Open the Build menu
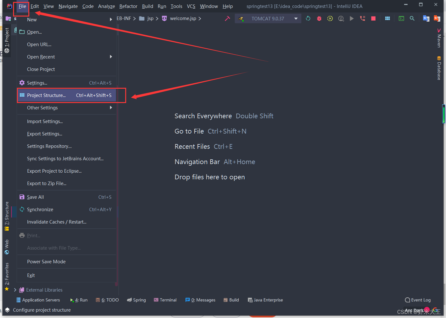Screen dimensions: 446x318 [x=147, y=6]
